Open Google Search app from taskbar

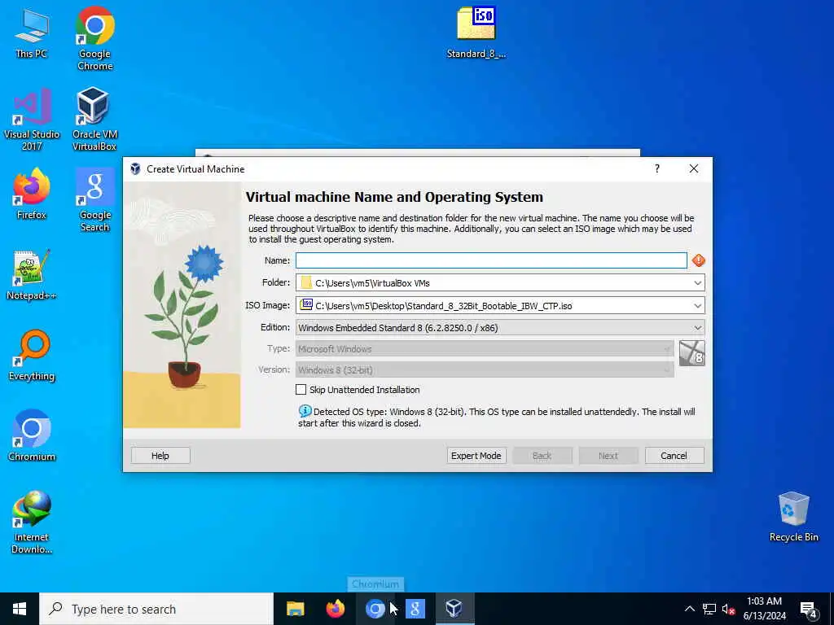(x=415, y=609)
